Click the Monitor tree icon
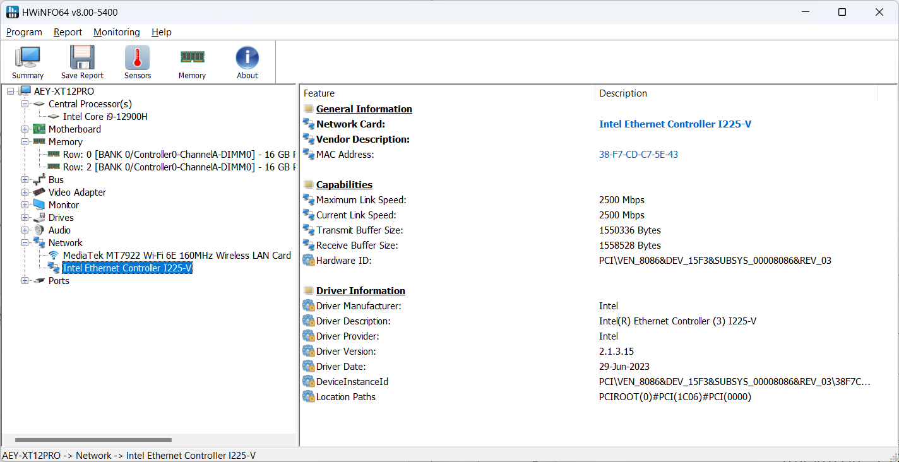 tap(39, 205)
